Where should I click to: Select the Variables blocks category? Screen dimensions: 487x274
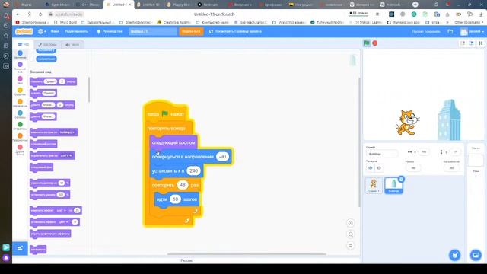tap(20, 137)
